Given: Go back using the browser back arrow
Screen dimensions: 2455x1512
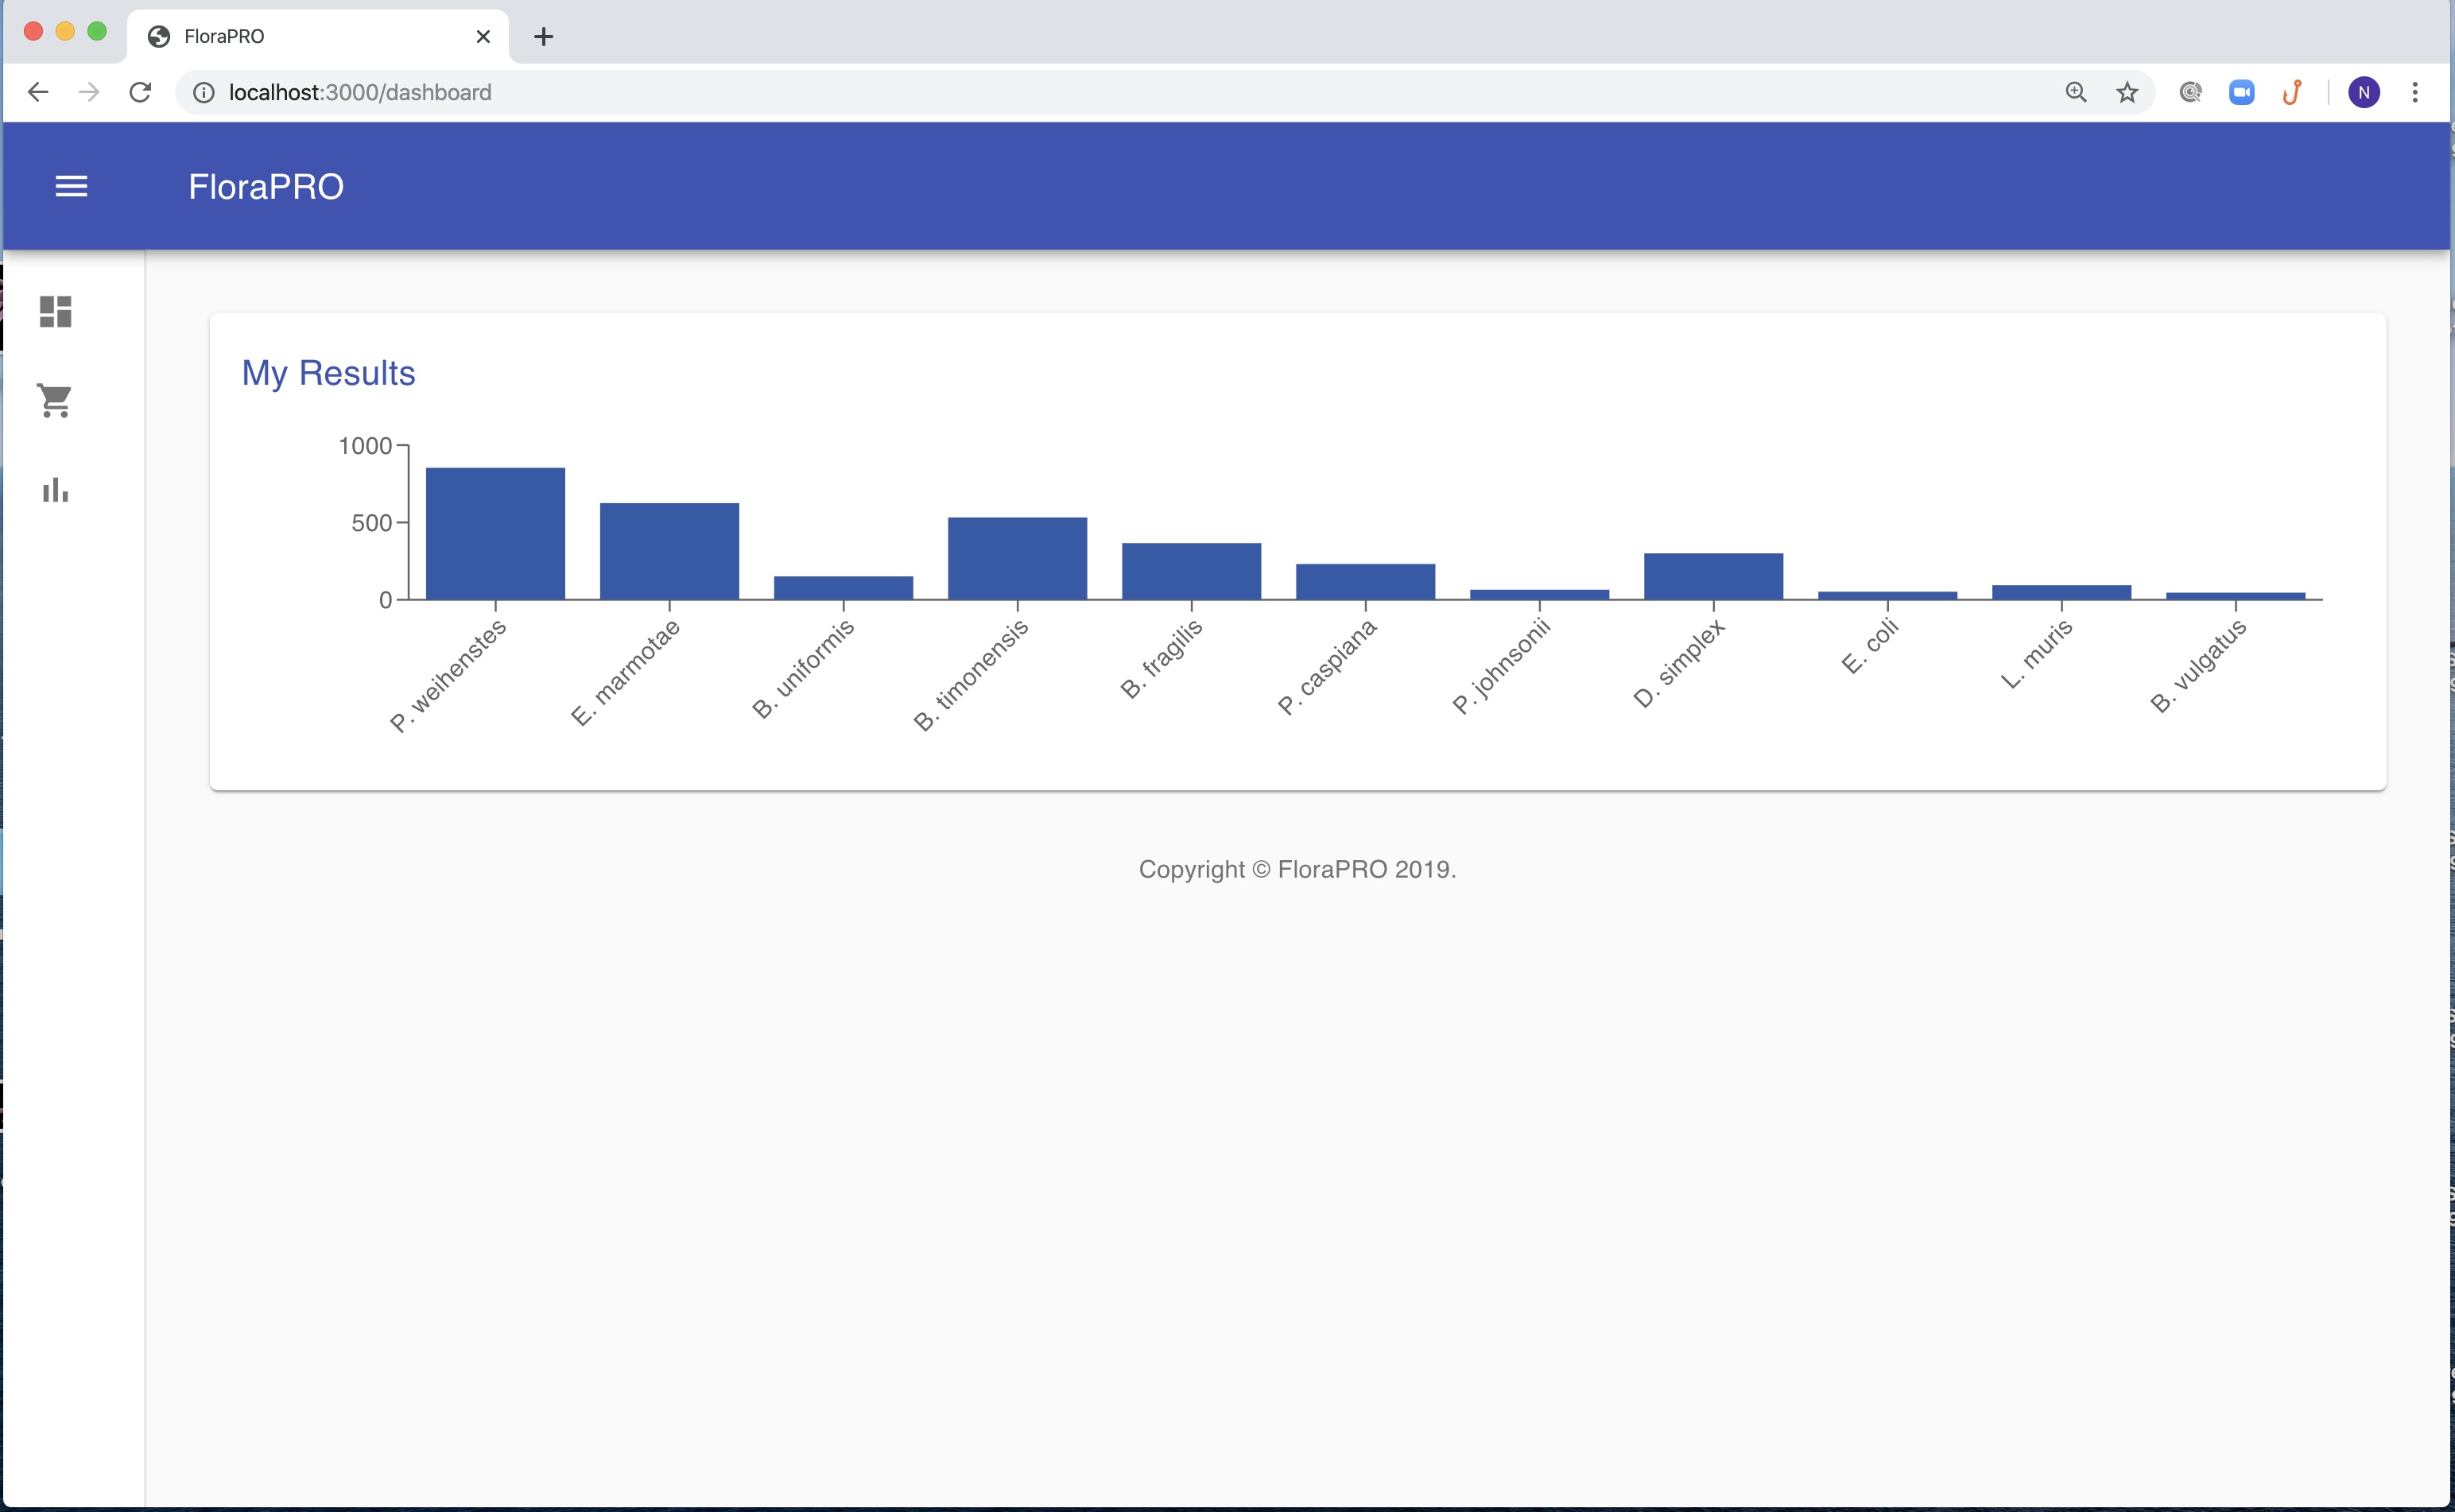Looking at the screenshot, I should pos(38,92).
